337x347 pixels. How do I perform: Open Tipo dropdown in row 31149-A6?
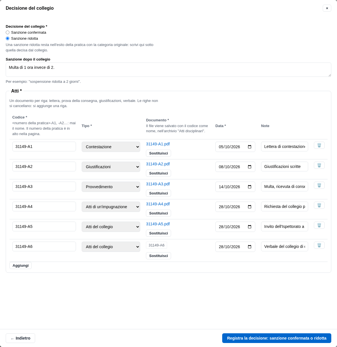[x=111, y=247]
